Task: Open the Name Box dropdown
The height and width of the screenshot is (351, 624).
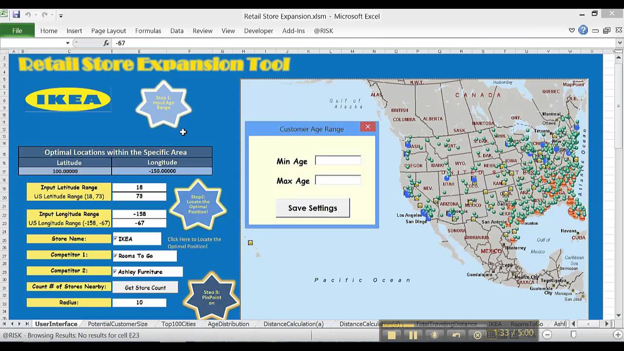Action: click(x=68, y=43)
